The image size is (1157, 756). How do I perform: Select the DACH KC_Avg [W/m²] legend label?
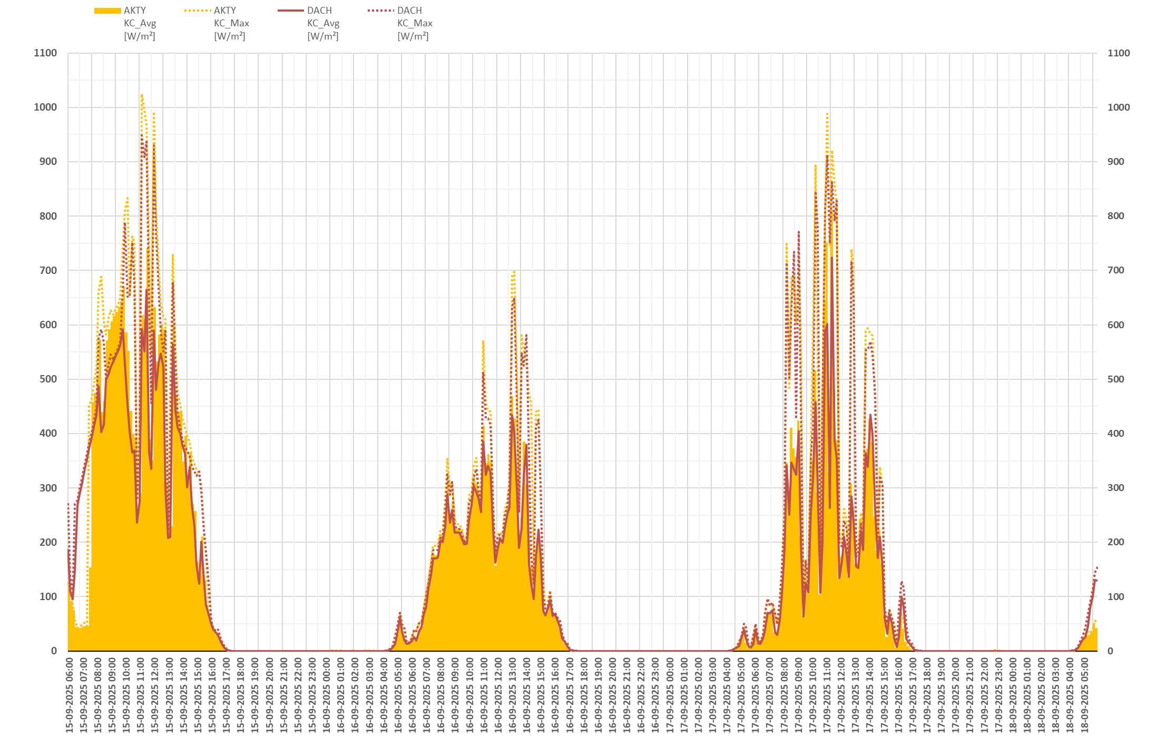323,23
